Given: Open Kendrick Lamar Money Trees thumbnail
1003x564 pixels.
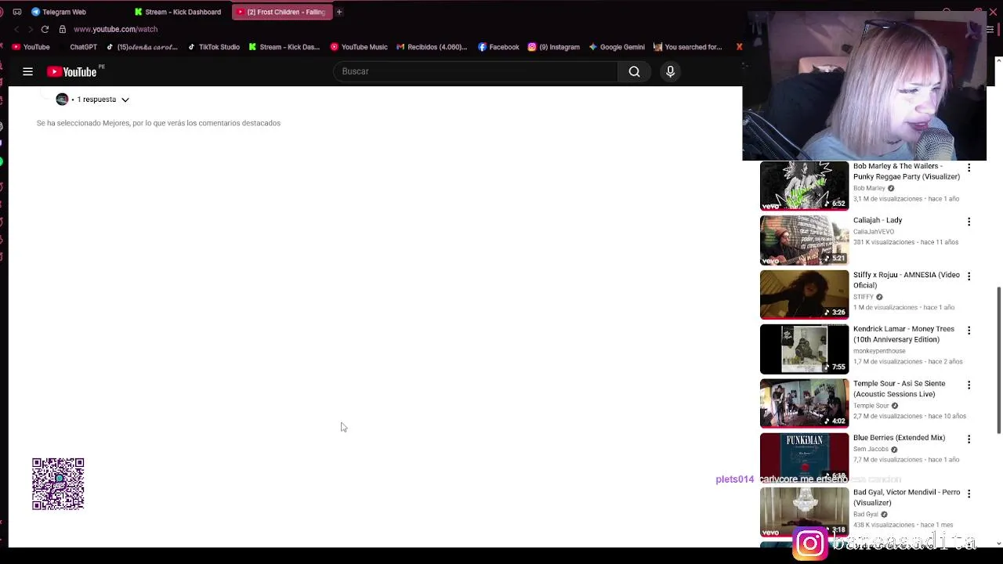Looking at the screenshot, I should [804, 349].
